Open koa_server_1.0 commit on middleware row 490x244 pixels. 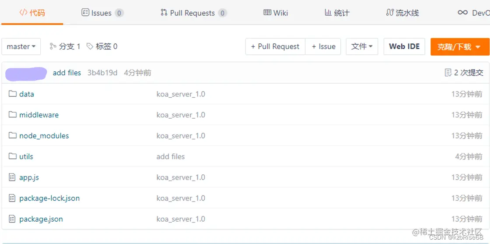pyautogui.click(x=181, y=115)
